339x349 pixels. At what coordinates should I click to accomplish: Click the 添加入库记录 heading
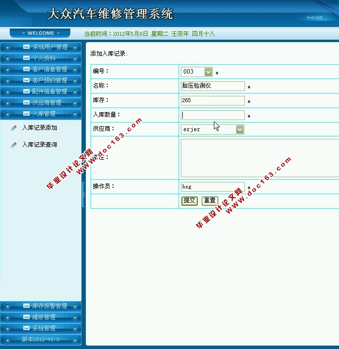coord(109,54)
